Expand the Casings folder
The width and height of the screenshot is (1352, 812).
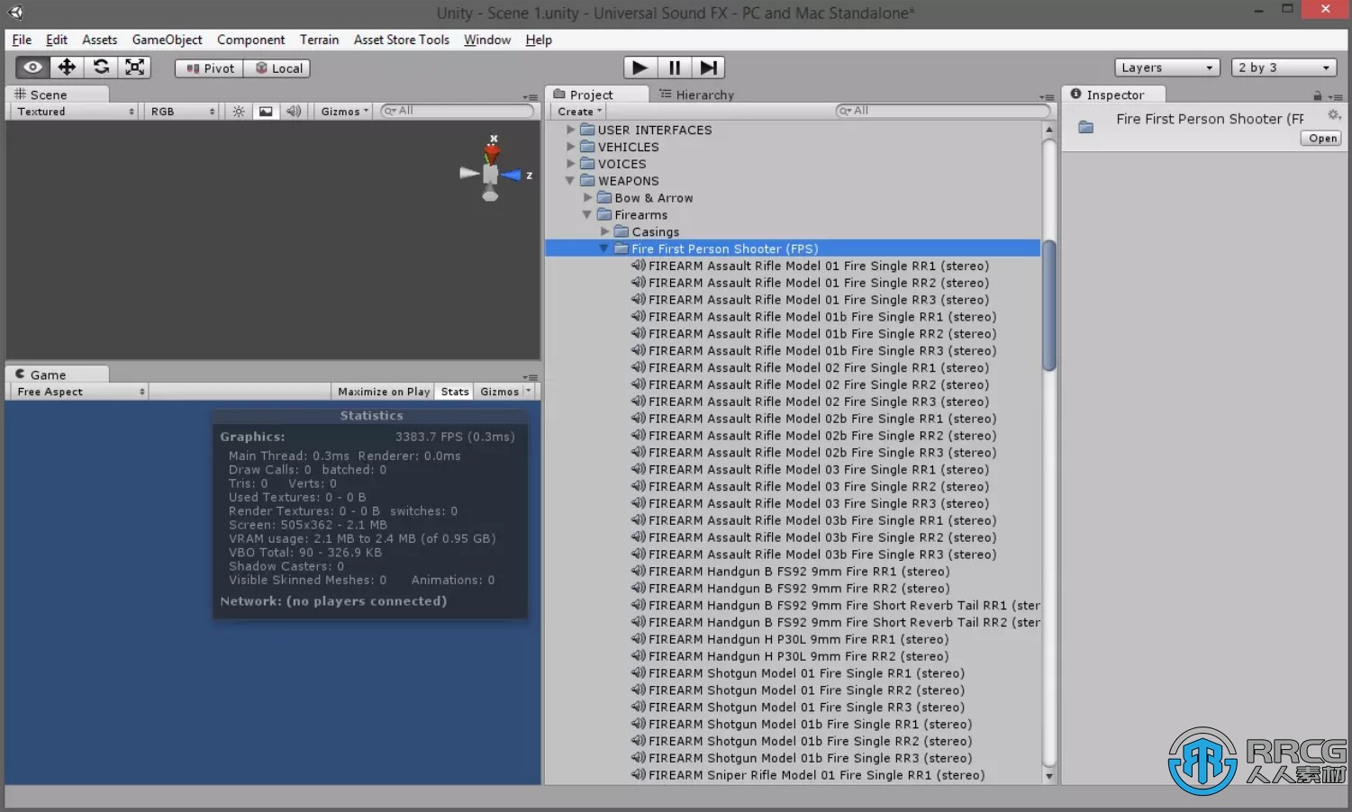605,232
